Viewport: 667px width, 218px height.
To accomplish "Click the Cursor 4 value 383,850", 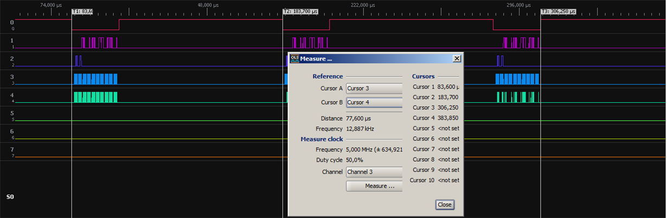I will pos(448,118).
